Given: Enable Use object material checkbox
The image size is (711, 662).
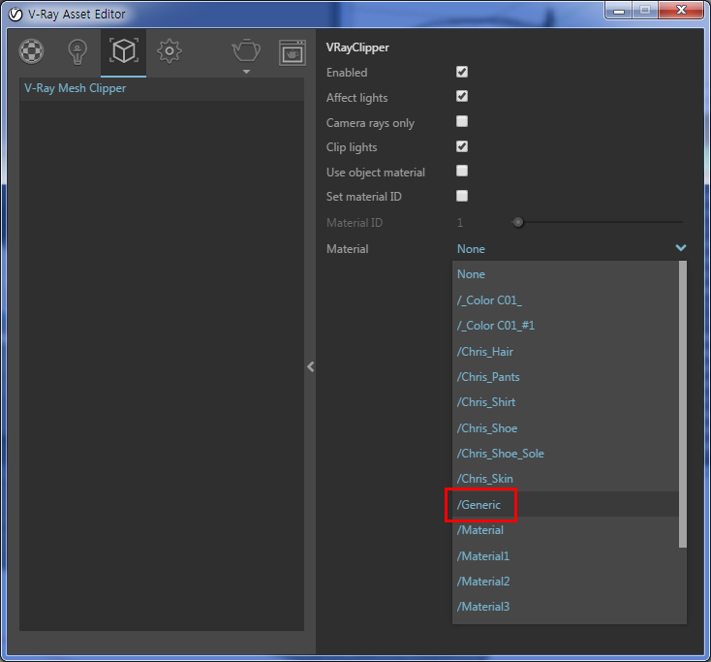Looking at the screenshot, I should tap(462, 171).
